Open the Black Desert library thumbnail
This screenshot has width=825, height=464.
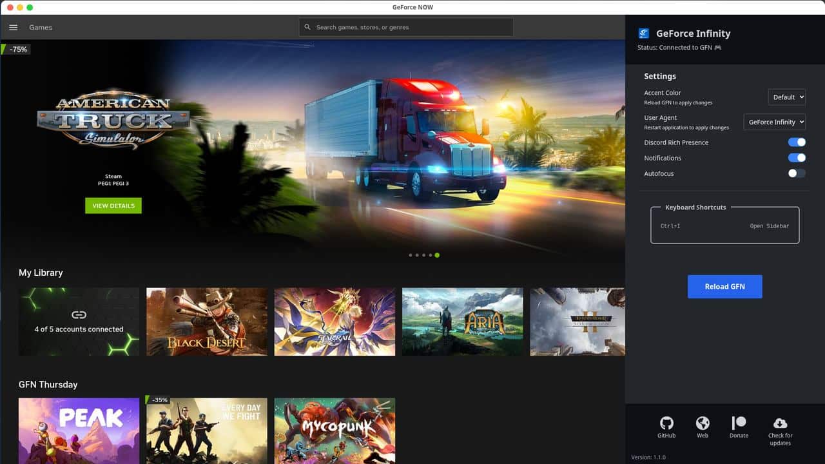pos(206,322)
